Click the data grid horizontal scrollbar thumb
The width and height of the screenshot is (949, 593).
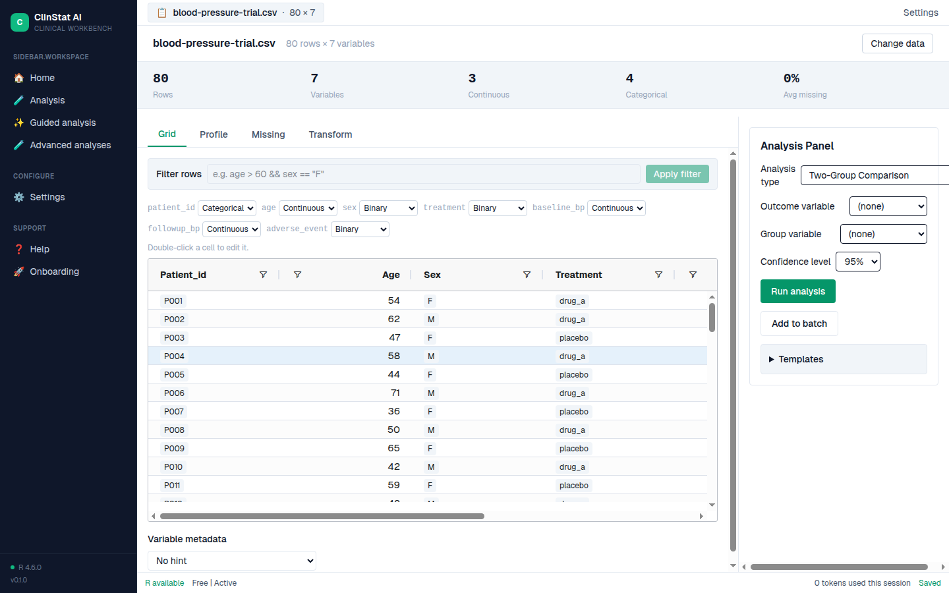click(x=322, y=517)
